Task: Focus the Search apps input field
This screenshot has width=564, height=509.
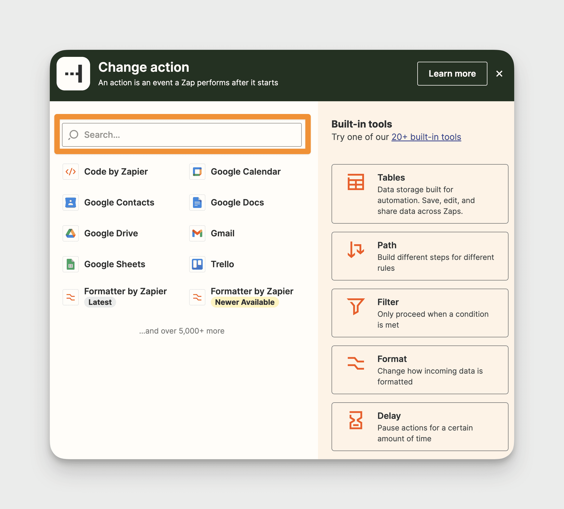Action: 182,135
